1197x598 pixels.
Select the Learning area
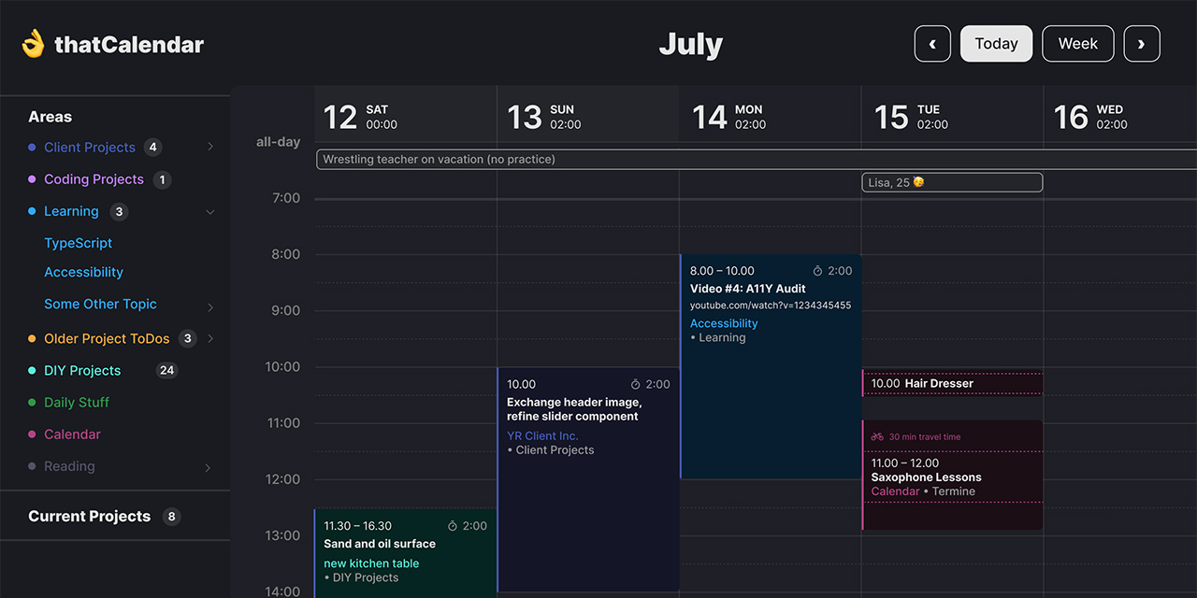click(x=71, y=211)
